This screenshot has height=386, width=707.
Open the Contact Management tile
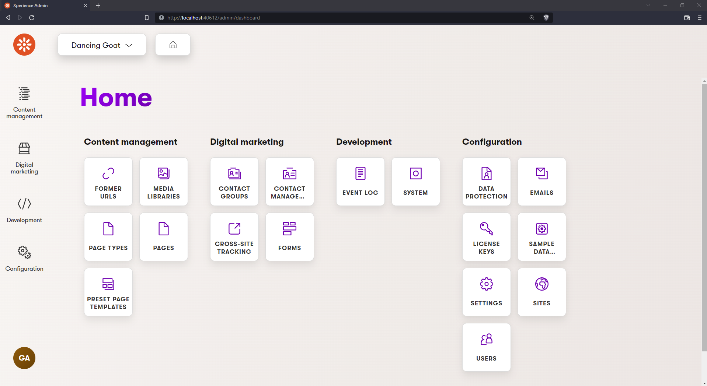[290, 182]
